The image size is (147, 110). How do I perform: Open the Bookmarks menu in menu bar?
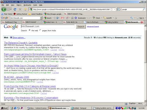(27, 5)
